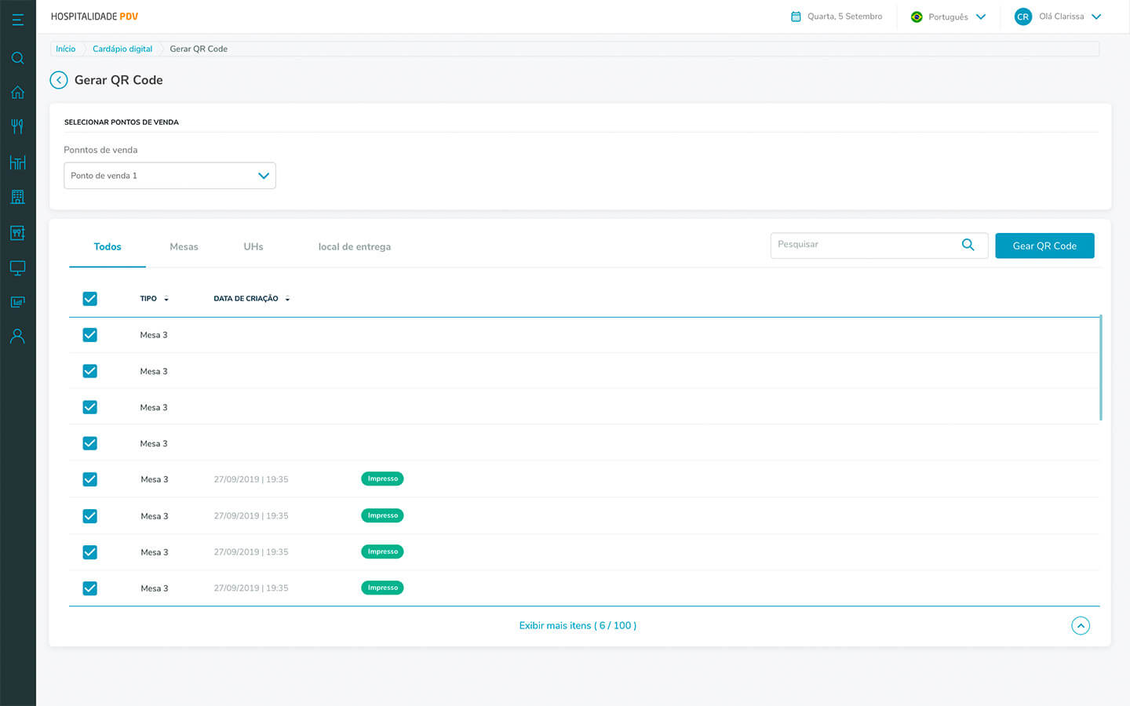
Task: Uncheck the first Mesa 3 row checkbox
Action: point(90,335)
